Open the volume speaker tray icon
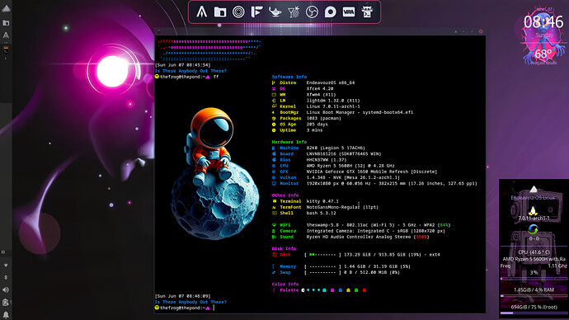Viewport: 569px width, 320px height. tap(6, 289)
